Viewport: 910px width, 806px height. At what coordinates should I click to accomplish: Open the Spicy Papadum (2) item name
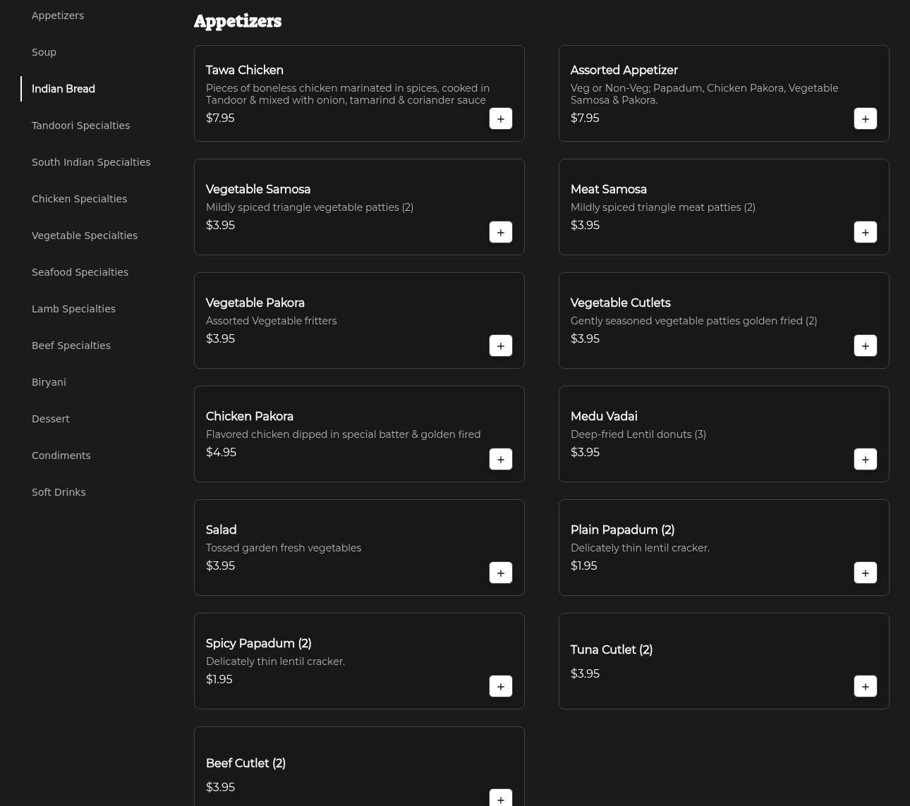pos(259,644)
